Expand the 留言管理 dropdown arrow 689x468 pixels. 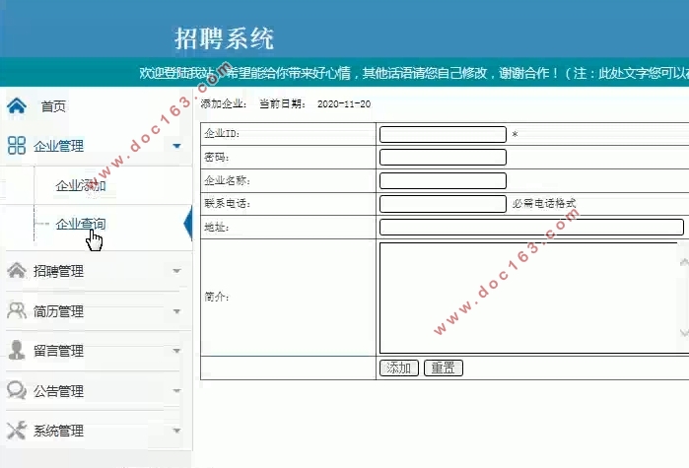[x=176, y=351]
